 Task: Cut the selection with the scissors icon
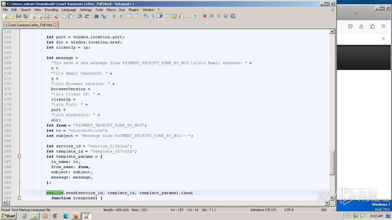tap(56, 16)
